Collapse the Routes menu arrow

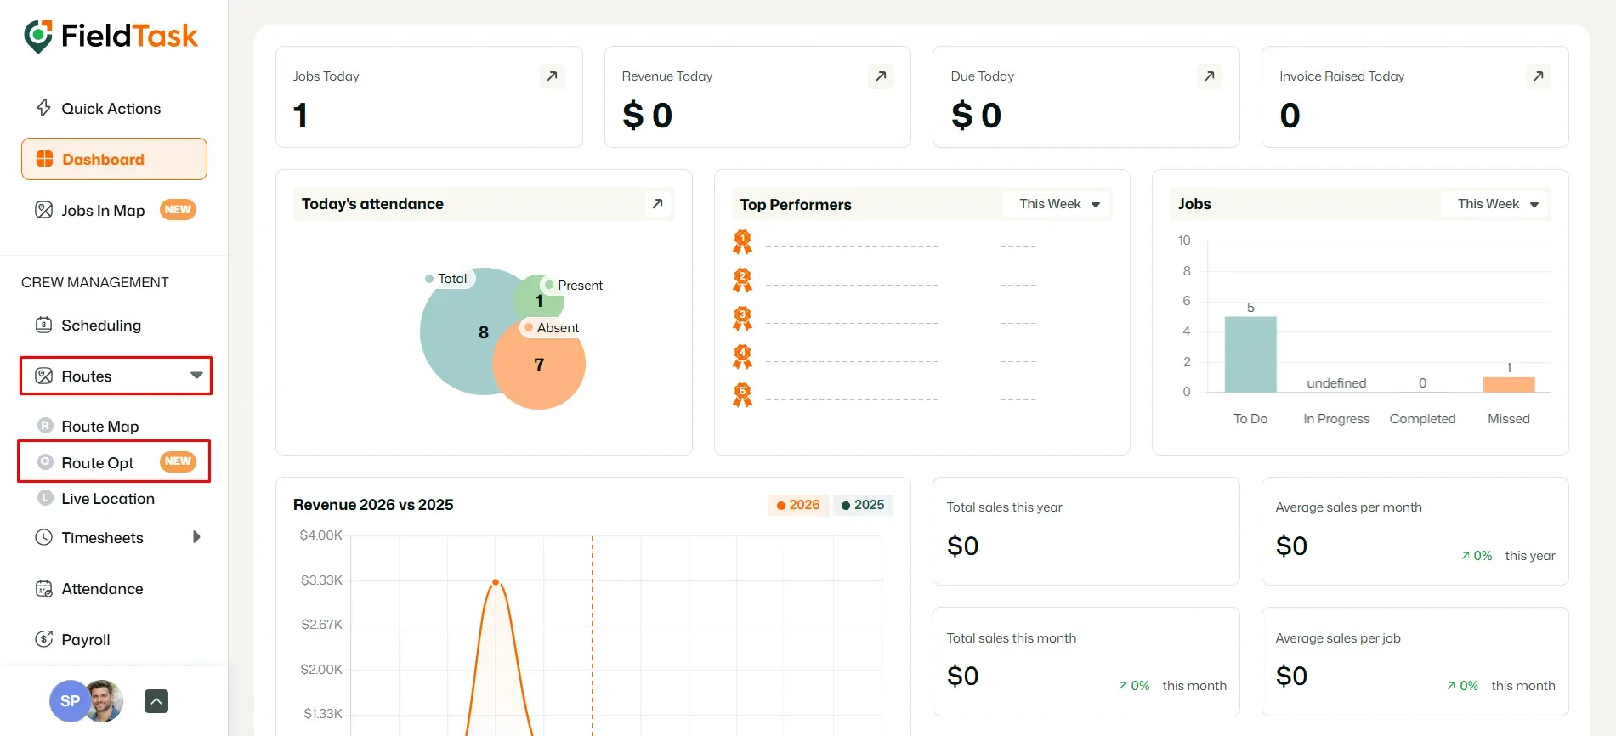point(196,376)
